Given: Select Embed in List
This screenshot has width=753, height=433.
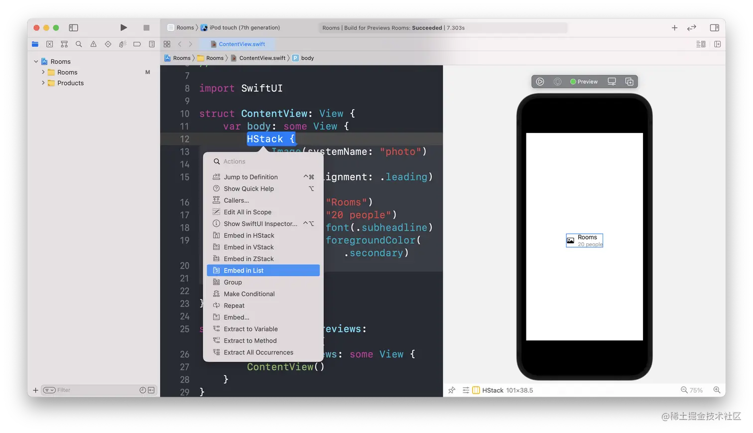Looking at the screenshot, I should [263, 271].
